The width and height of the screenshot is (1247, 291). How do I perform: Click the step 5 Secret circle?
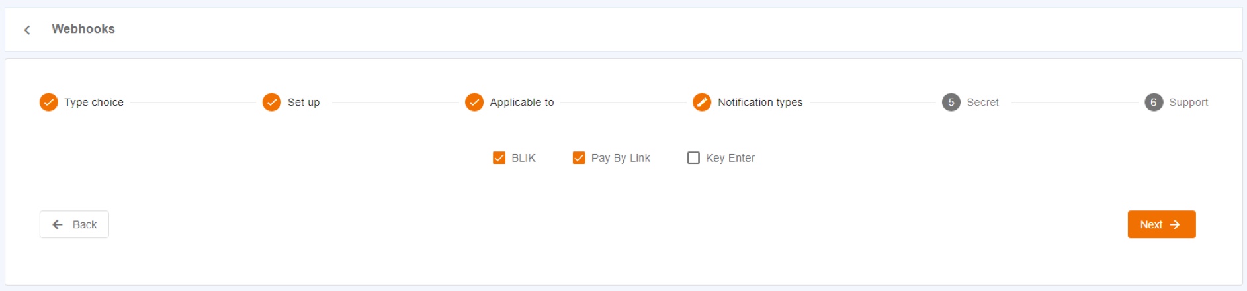pos(951,103)
